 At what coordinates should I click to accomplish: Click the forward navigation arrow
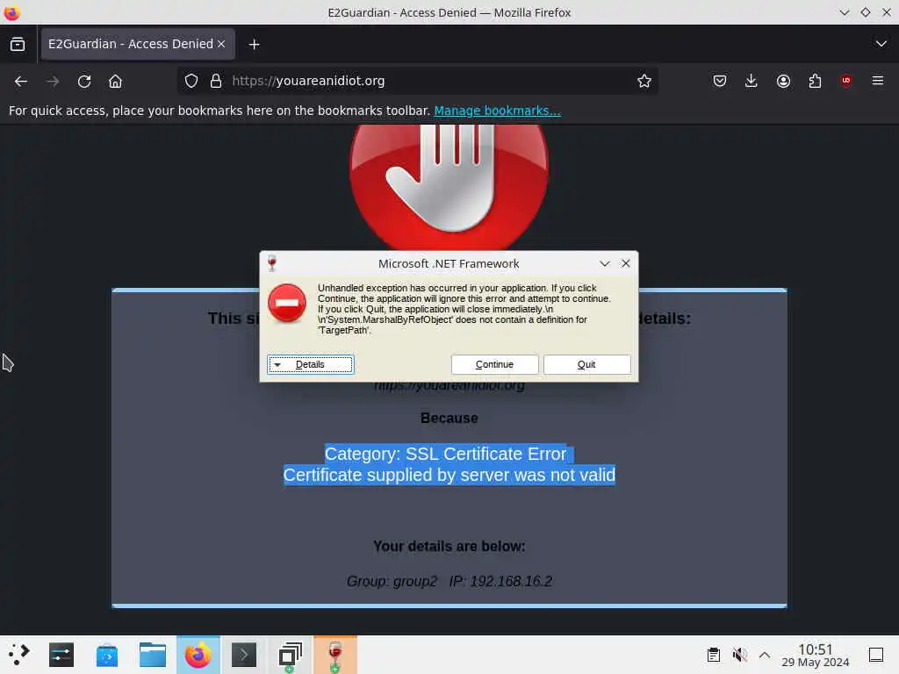tap(53, 82)
